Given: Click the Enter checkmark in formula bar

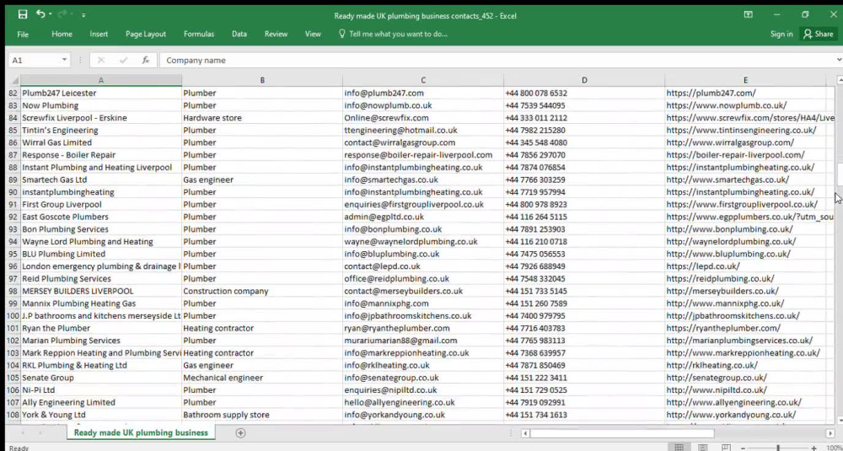Looking at the screenshot, I should click(124, 60).
